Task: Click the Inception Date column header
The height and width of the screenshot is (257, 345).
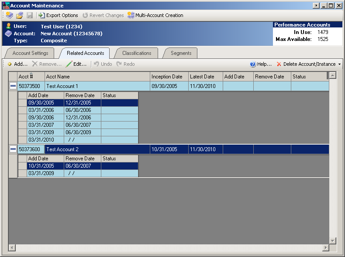Action: 169,77
